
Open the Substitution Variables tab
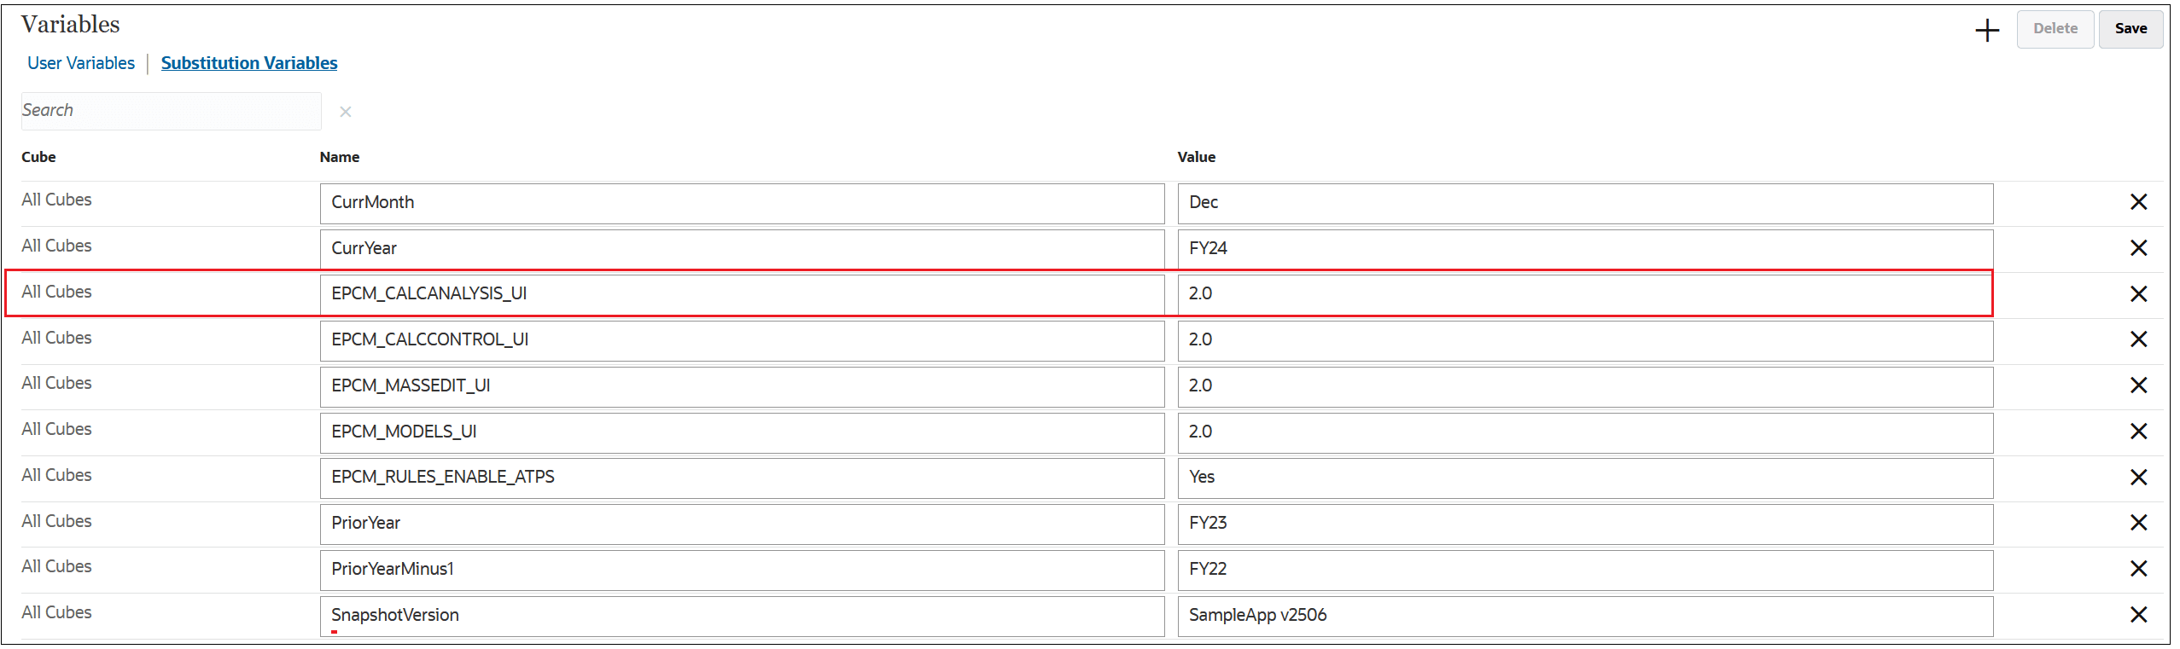(x=248, y=62)
